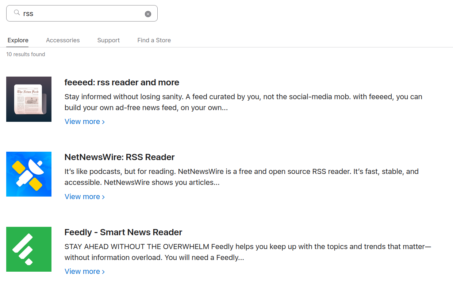Click the chevron beside NetNewsWire's View more
Viewport: 453px width, 287px height.
(103, 197)
